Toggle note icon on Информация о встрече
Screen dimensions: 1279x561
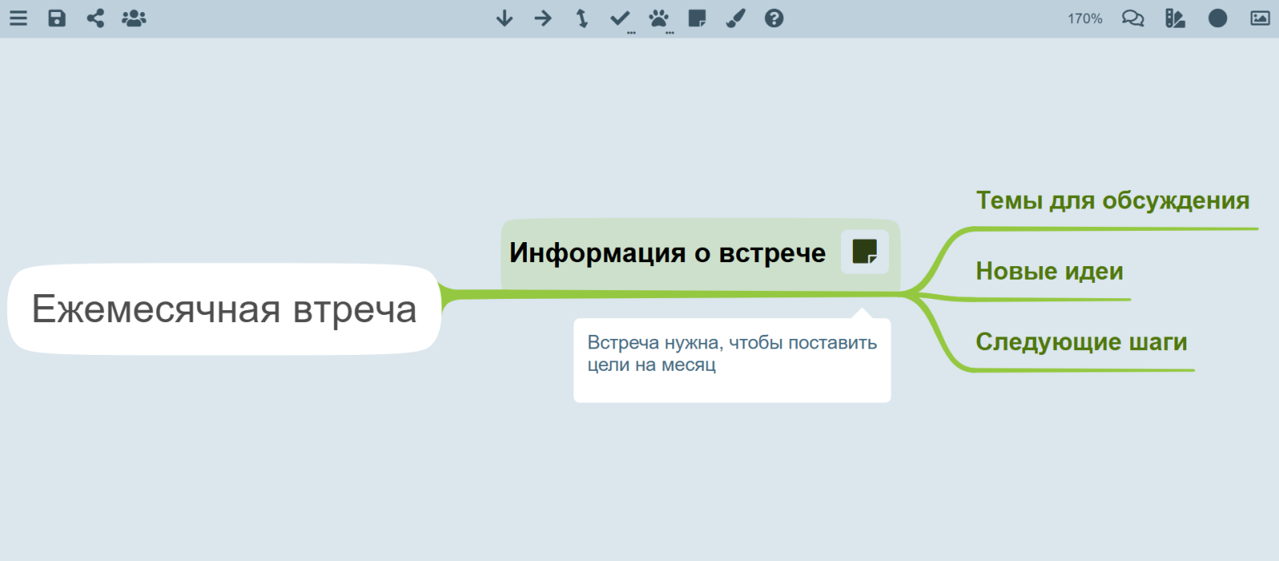[x=865, y=252]
